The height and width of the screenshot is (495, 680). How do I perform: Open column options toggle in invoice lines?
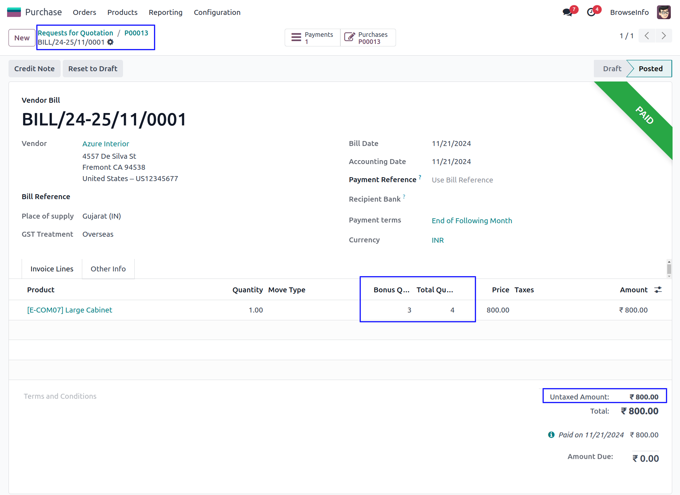[x=658, y=290]
